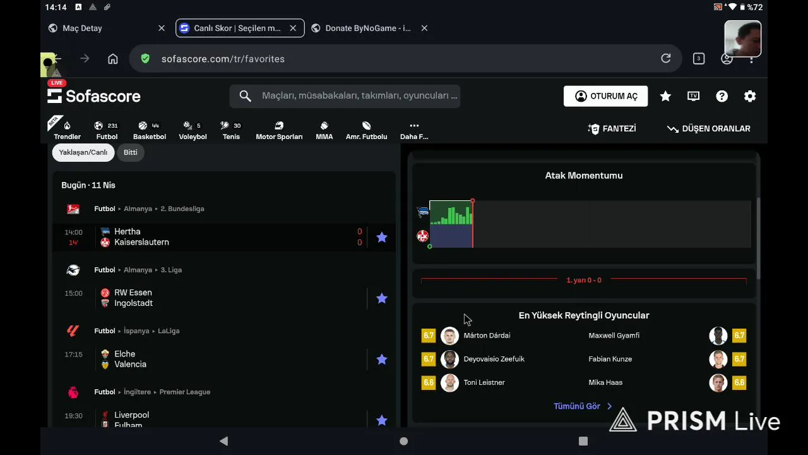The image size is (808, 455).
Task: Click the site security shield icon
Action: pos(146,59)
